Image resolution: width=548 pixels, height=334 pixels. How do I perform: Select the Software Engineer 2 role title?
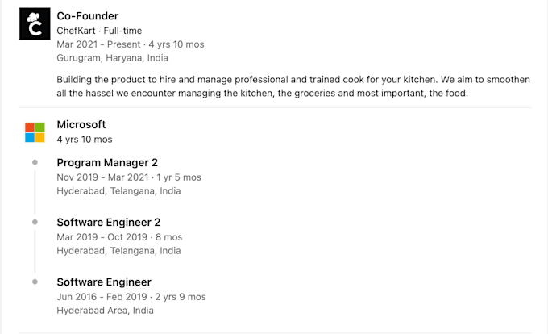(108, 223)
